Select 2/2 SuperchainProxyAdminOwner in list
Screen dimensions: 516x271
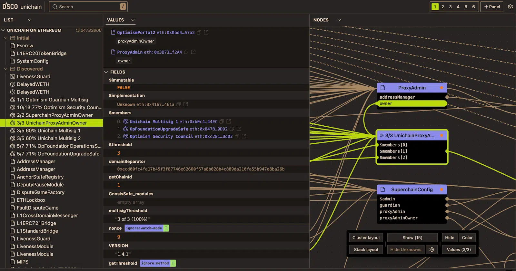pyautogui.click(x=52, y=115)
